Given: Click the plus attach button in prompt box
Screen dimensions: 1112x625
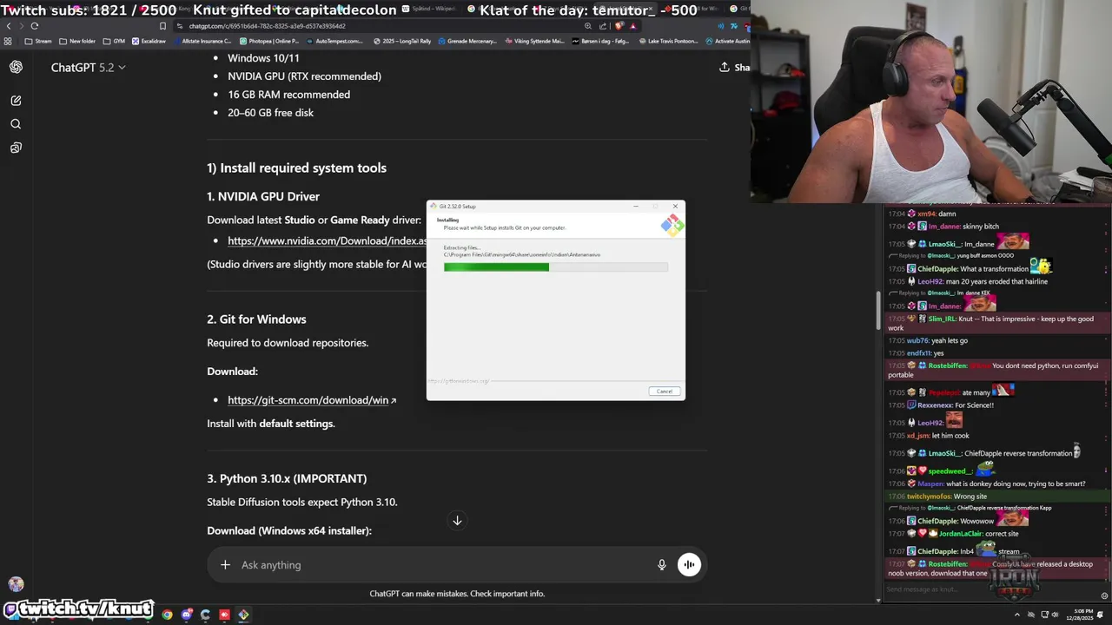Looking at the screenshot, I should [x=225, y=565].
